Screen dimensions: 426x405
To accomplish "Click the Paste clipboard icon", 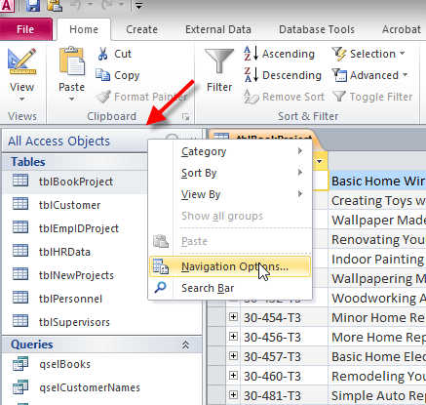I will click(72, 61).
